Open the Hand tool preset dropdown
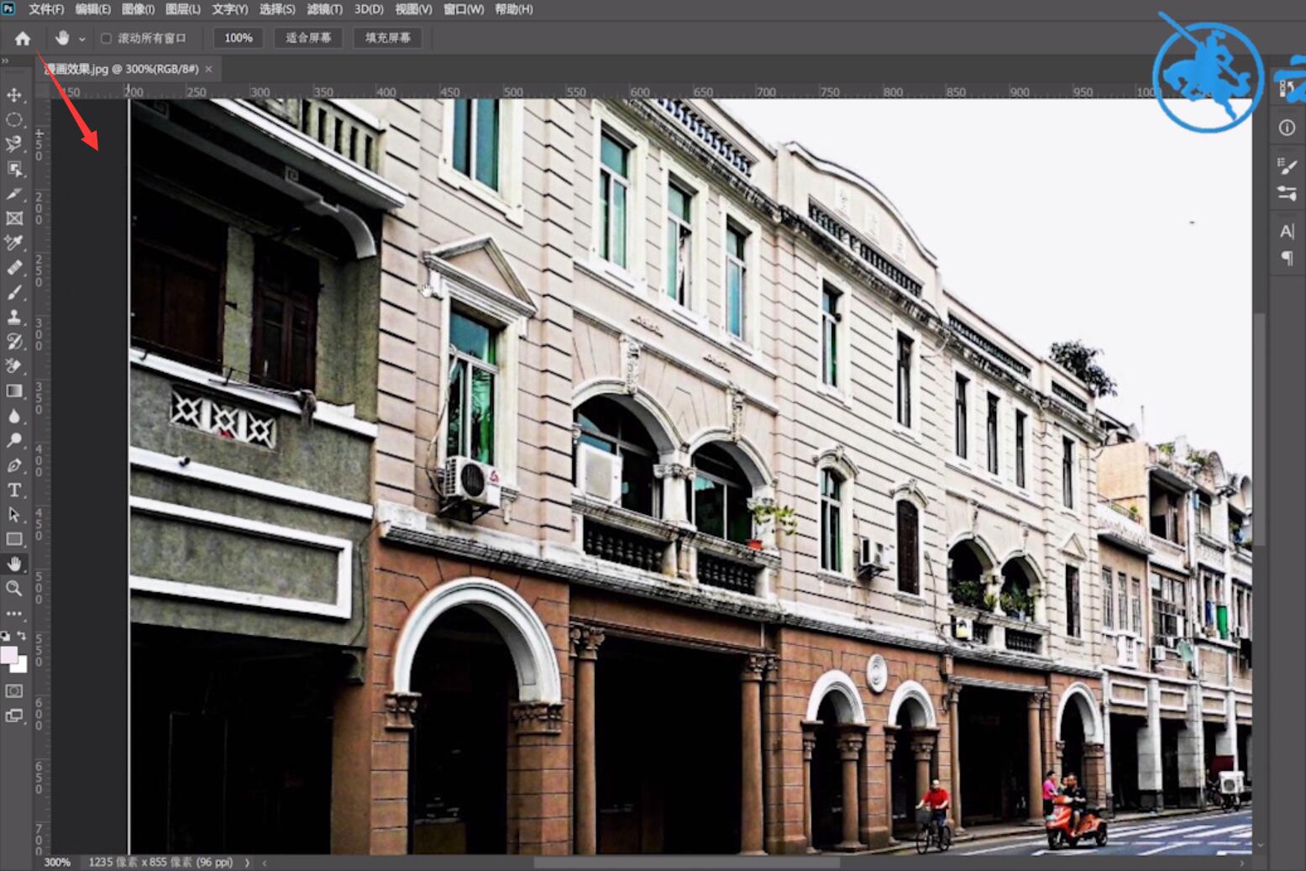 click(x=81, y=39)
